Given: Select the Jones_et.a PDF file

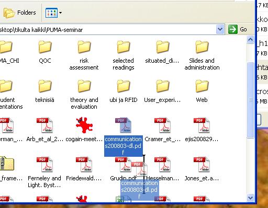Looking at the screenshot, I should 202,169.
